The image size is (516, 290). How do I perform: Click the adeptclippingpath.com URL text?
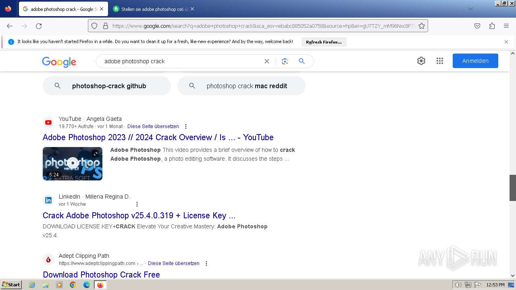(101, 263)
